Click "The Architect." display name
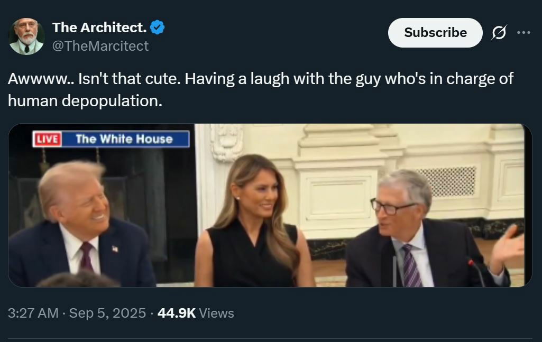542x342 pixels. point(100,27)
